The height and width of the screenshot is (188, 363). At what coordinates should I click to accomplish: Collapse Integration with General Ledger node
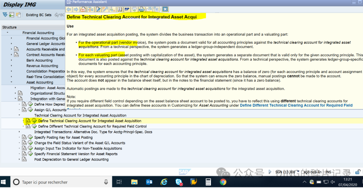(x=15, y=99)
